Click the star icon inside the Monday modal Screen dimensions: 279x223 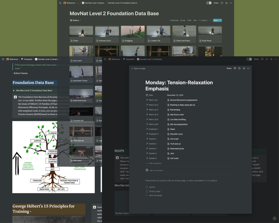(x=244, y=68)
